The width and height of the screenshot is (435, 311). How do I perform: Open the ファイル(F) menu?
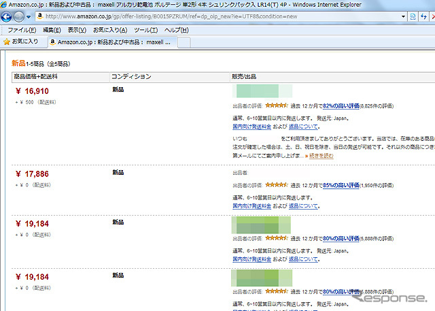point(22,30)
